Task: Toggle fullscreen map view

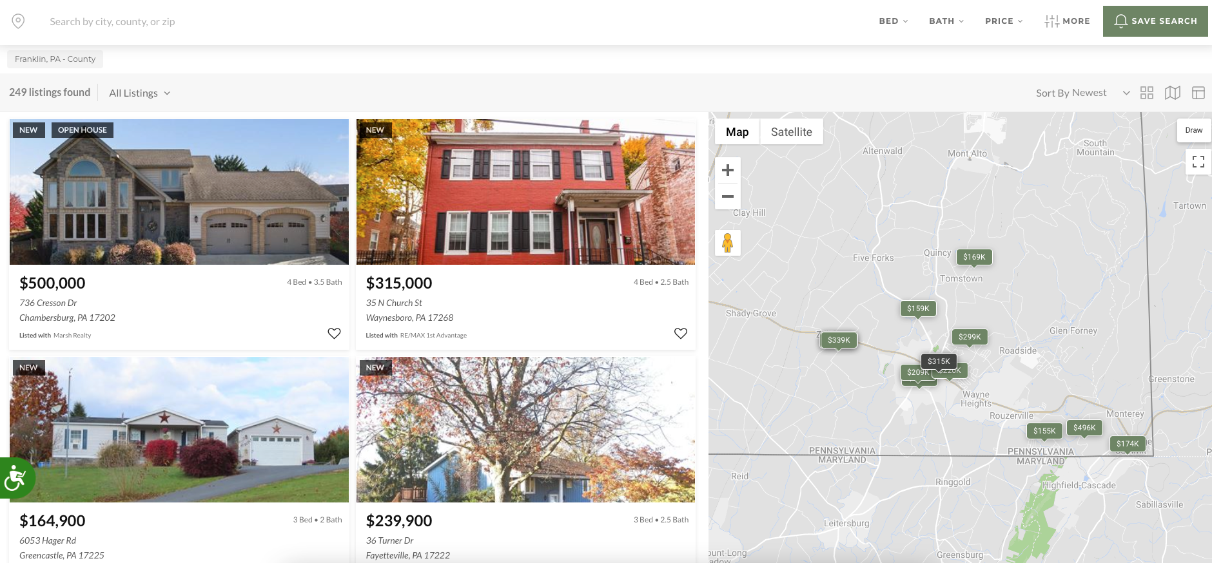Action: tap(1198, 162)
